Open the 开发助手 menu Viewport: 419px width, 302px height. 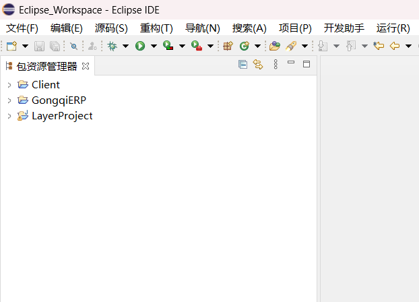344,28
